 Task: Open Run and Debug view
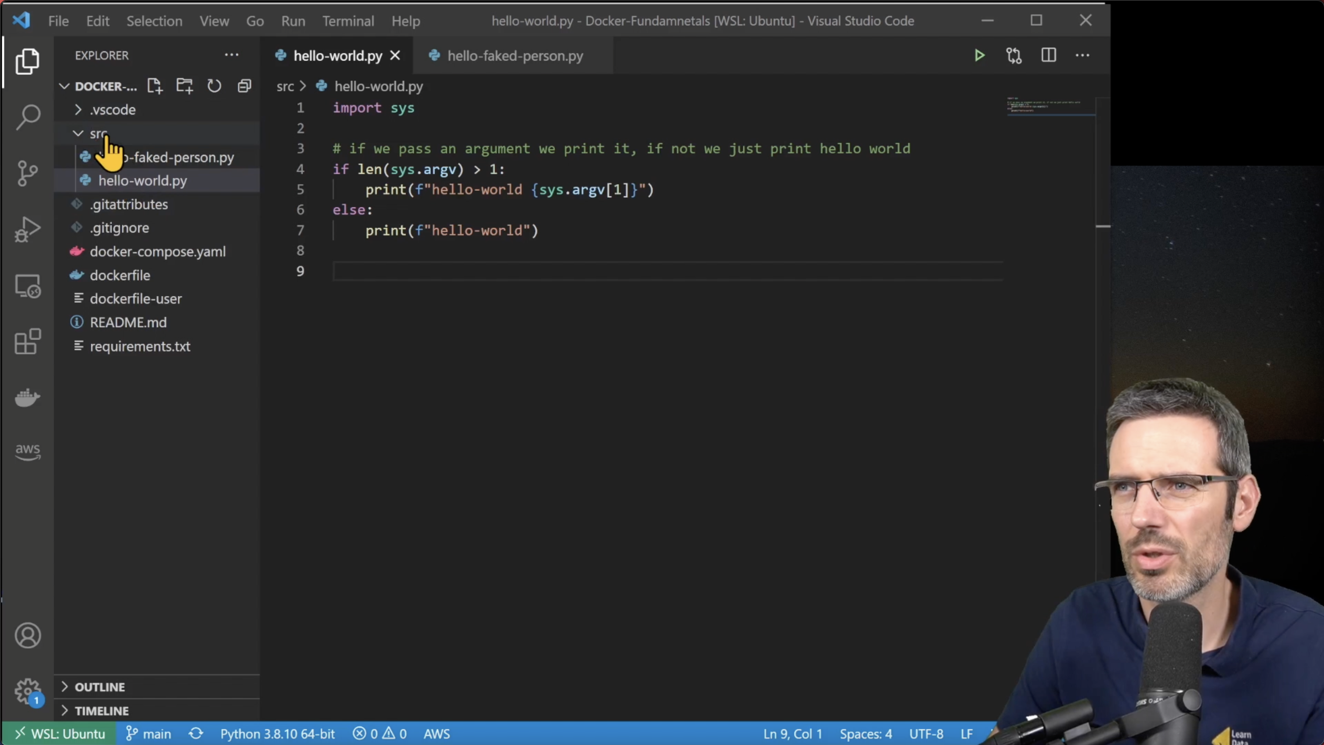[x=27, y=229]
